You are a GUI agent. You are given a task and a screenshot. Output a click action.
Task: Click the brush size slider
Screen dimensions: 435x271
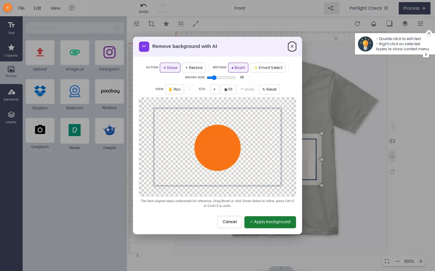221,78
